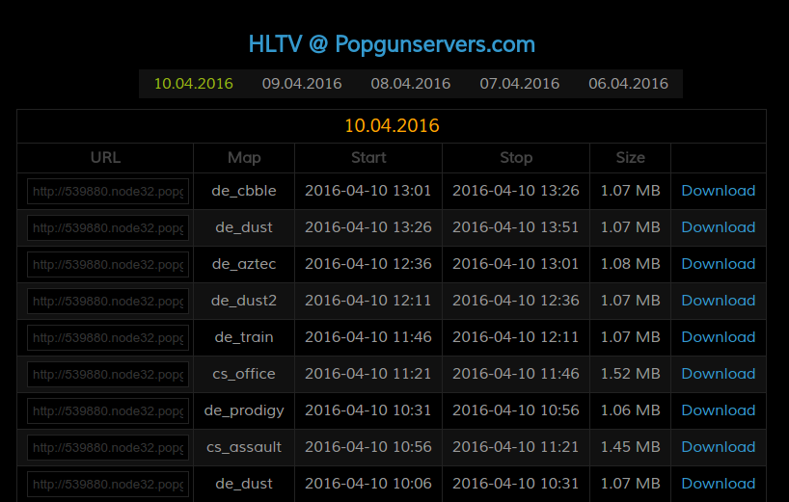Download the de_aztec demo
The width and height of the screenshot is (789, 502).
(718, 264)
